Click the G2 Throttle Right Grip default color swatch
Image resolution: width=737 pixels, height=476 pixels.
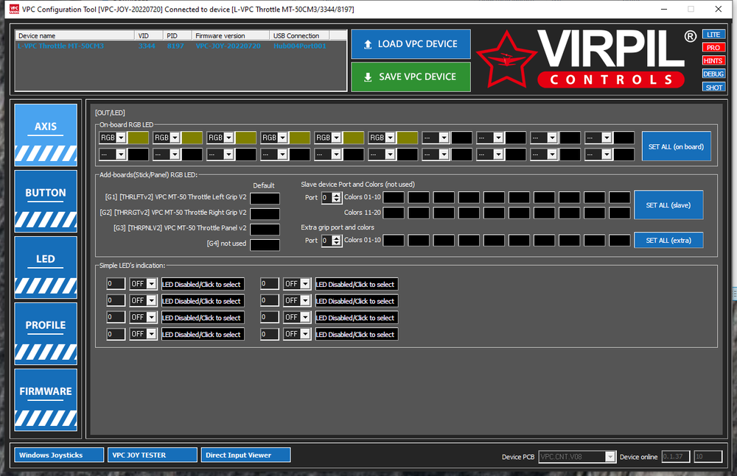coord(265,214)
